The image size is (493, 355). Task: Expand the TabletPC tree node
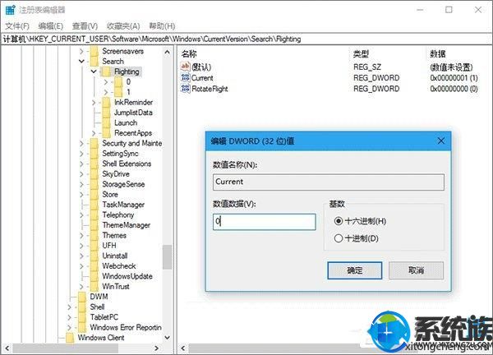pos(70,317)
